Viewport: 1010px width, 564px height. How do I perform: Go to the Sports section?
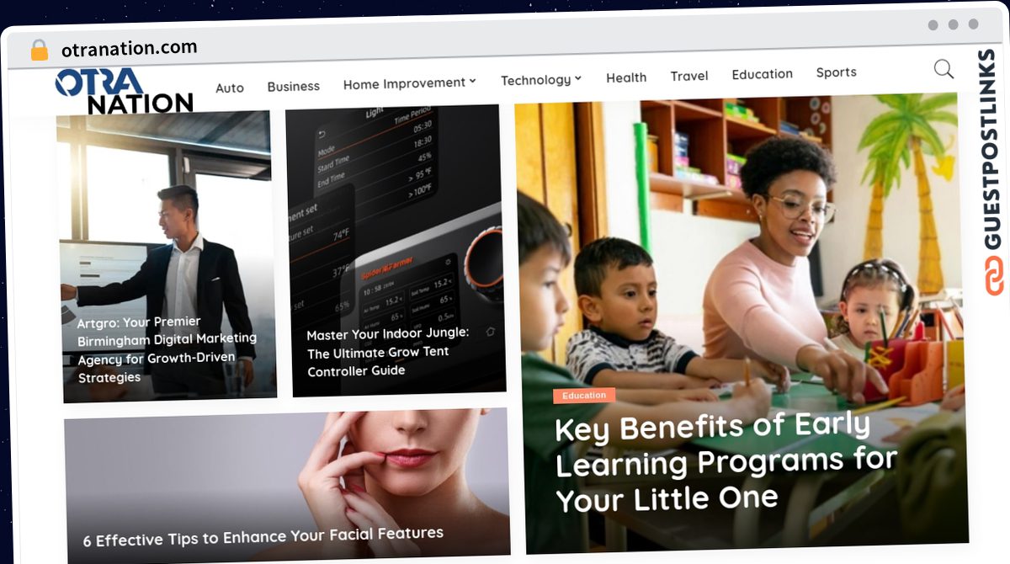[x=837, y=72]
